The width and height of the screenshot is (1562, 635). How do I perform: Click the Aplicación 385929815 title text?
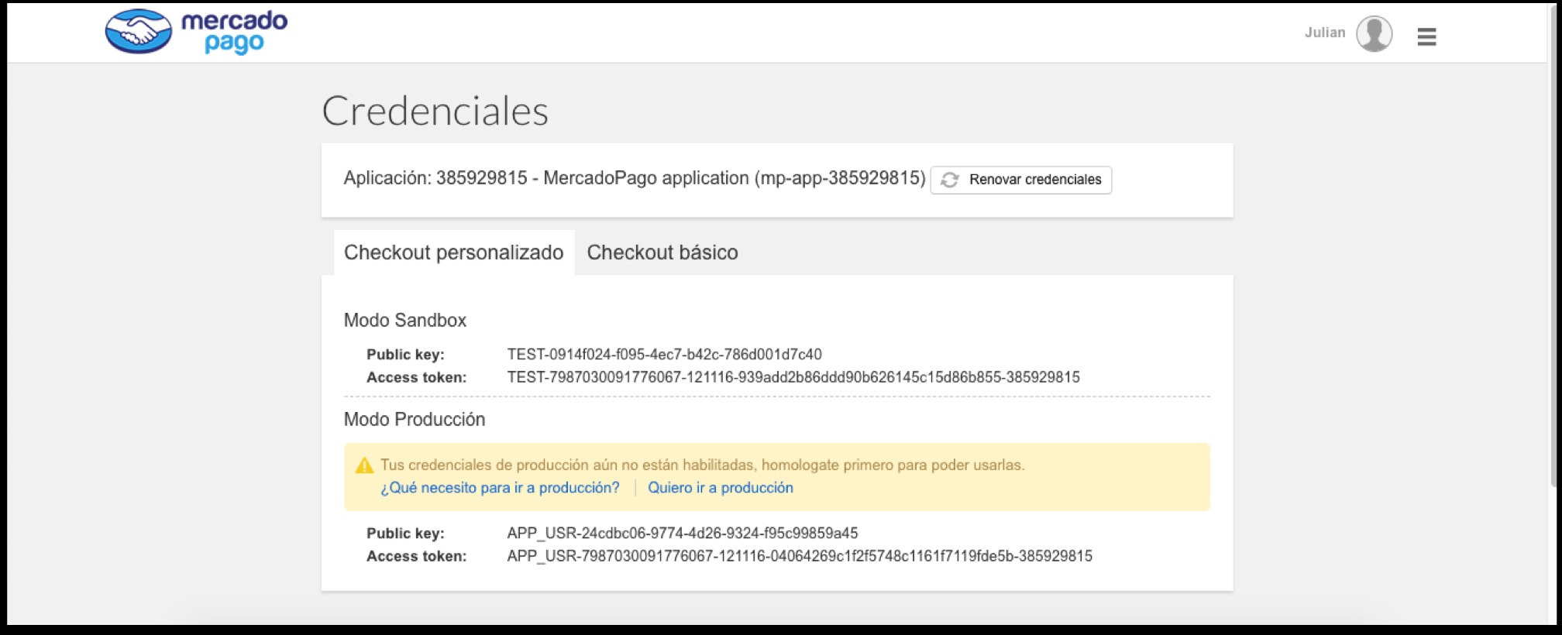(634, 178)
